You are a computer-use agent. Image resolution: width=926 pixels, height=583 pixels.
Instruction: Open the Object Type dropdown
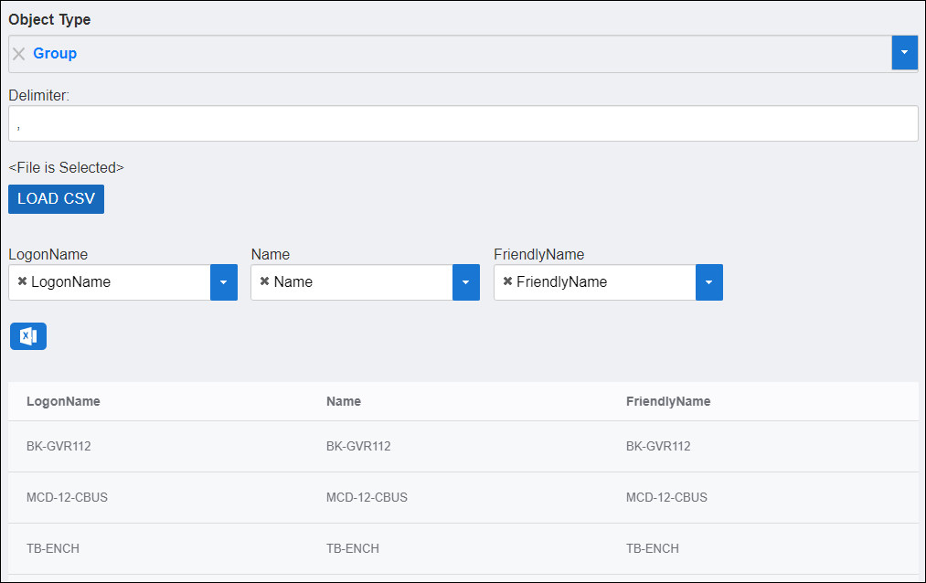904,52
